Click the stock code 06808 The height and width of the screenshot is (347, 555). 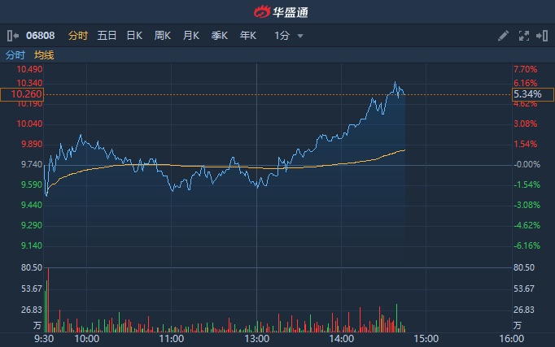point(40,36)
